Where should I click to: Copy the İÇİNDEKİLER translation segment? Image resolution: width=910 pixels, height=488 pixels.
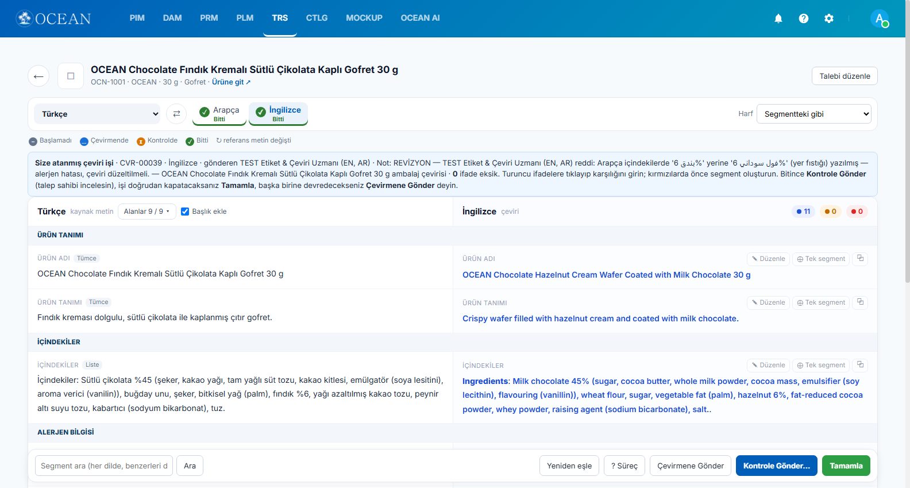pyautogui.click(x=860, y=365)
